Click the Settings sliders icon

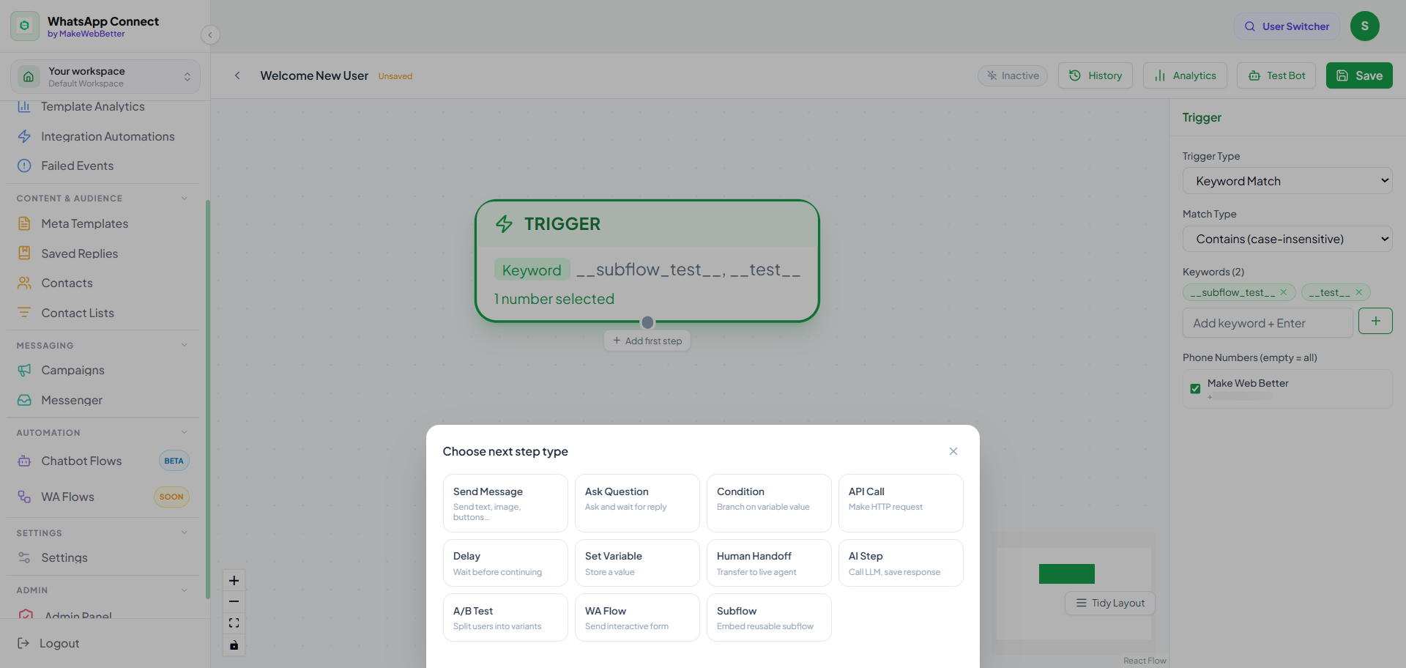[24, 557]
